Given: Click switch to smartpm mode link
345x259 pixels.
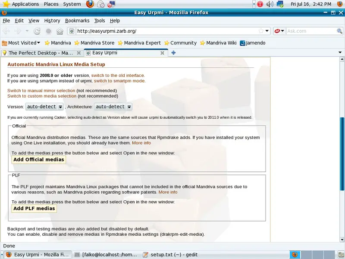Looking at the screenshot, I should click(120, 81).
